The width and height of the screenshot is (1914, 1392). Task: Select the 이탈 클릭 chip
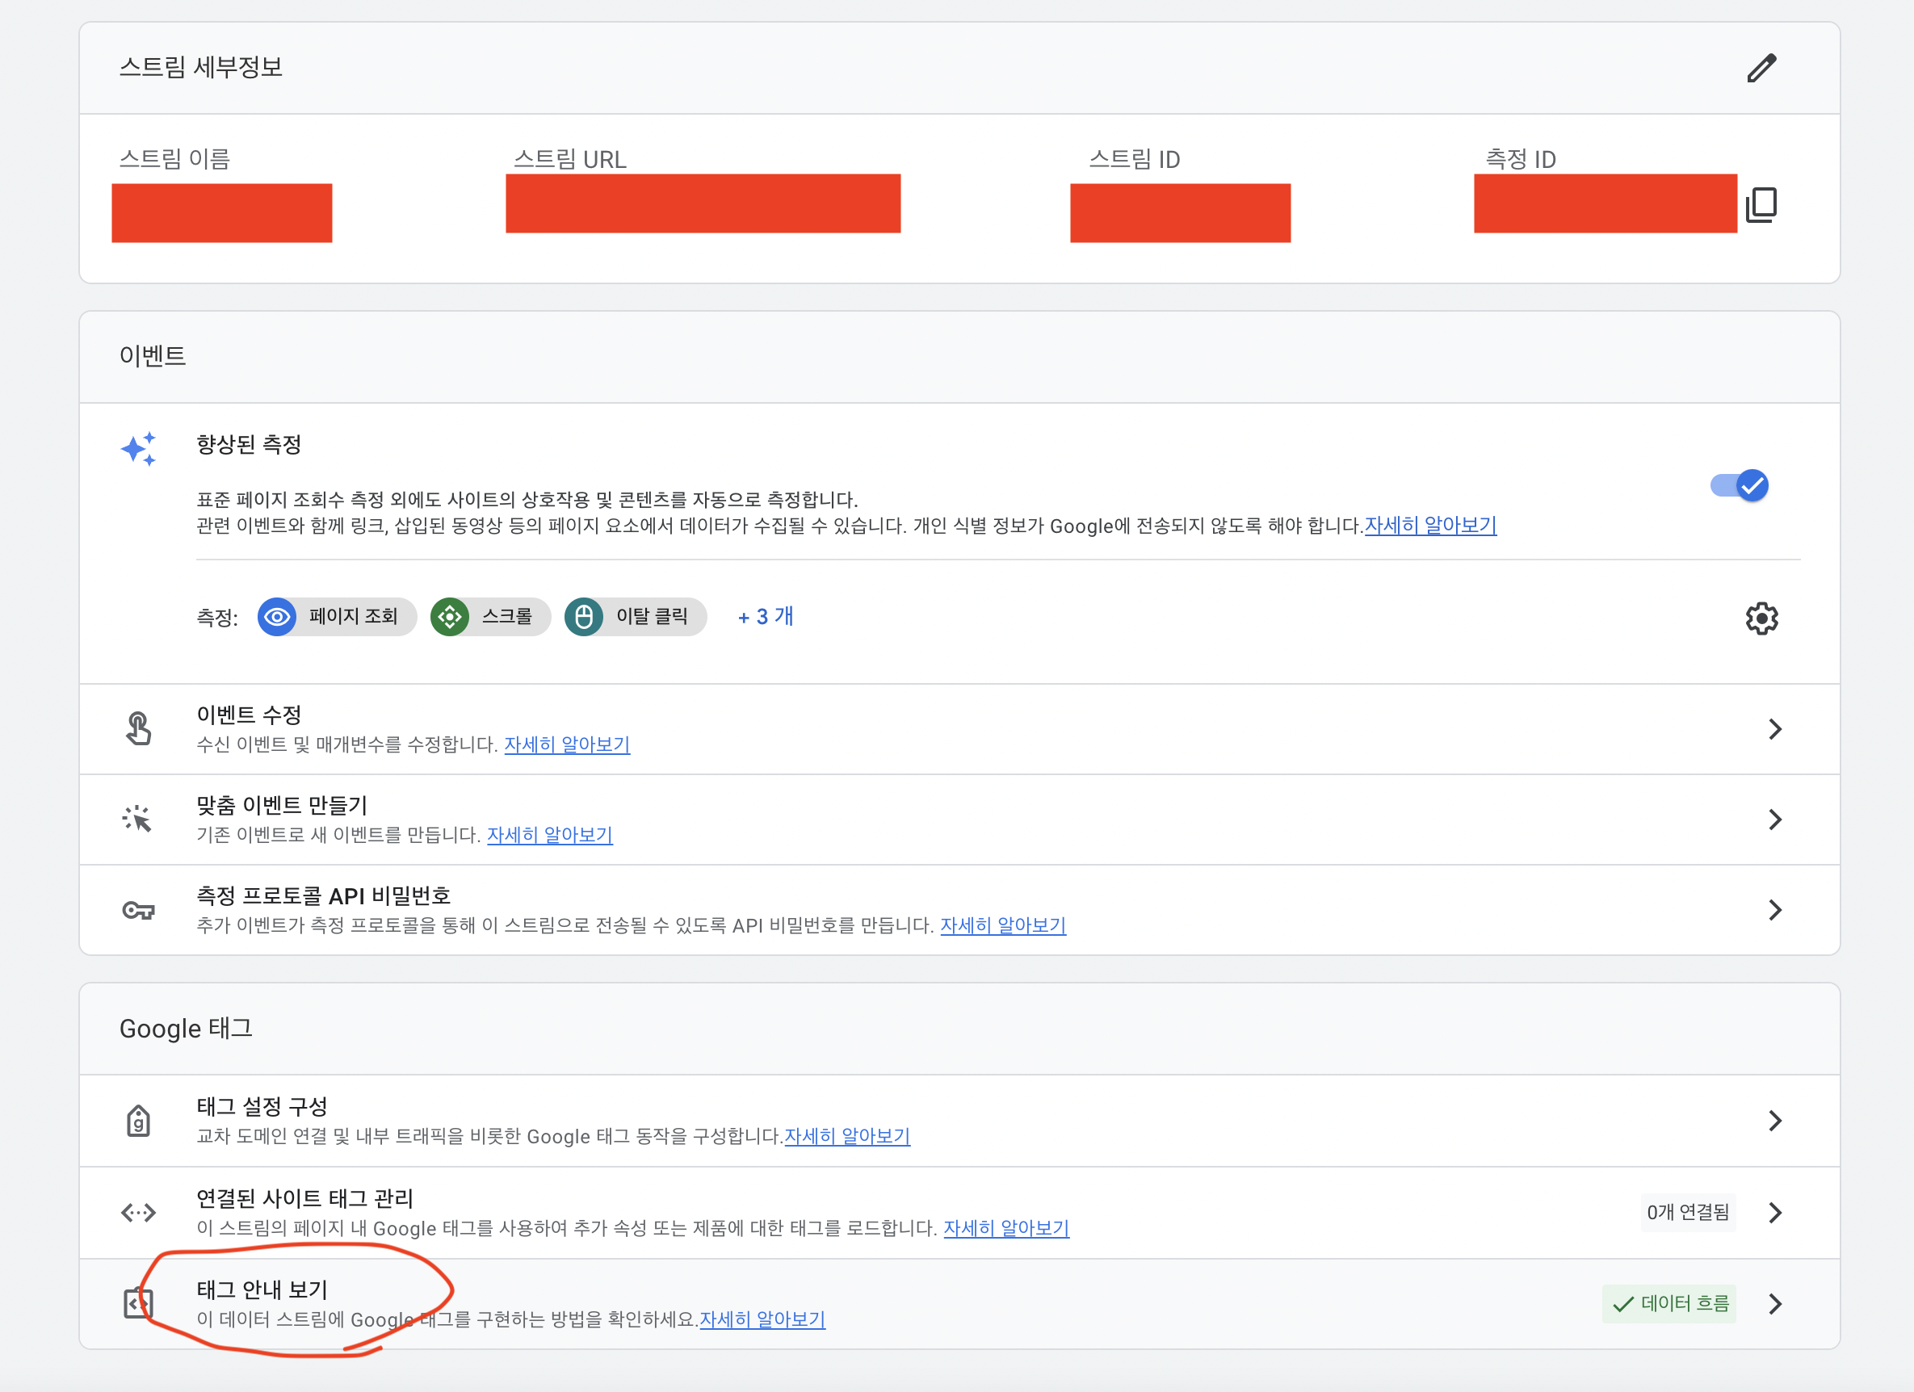[x=636, y=617]
